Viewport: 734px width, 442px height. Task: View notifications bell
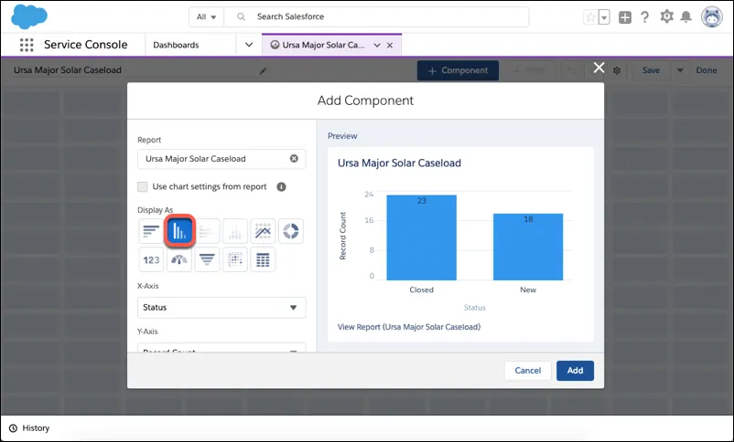[685, 16]
